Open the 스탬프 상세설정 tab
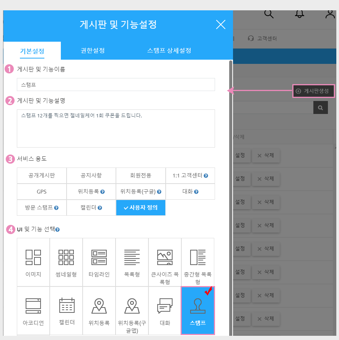 (x=169, y=50)
